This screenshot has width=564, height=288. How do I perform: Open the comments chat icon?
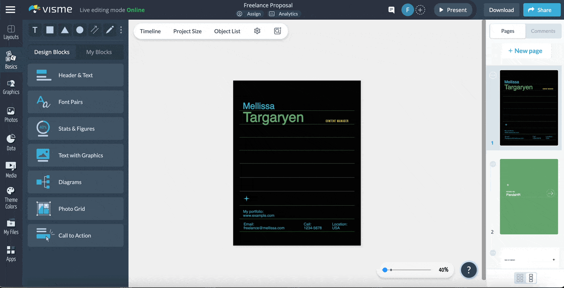click(x=391, y=10)
